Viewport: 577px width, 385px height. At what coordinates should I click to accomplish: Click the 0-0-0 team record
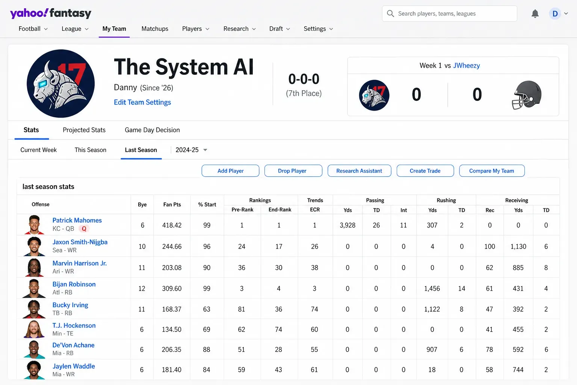(x=304, y=79)
